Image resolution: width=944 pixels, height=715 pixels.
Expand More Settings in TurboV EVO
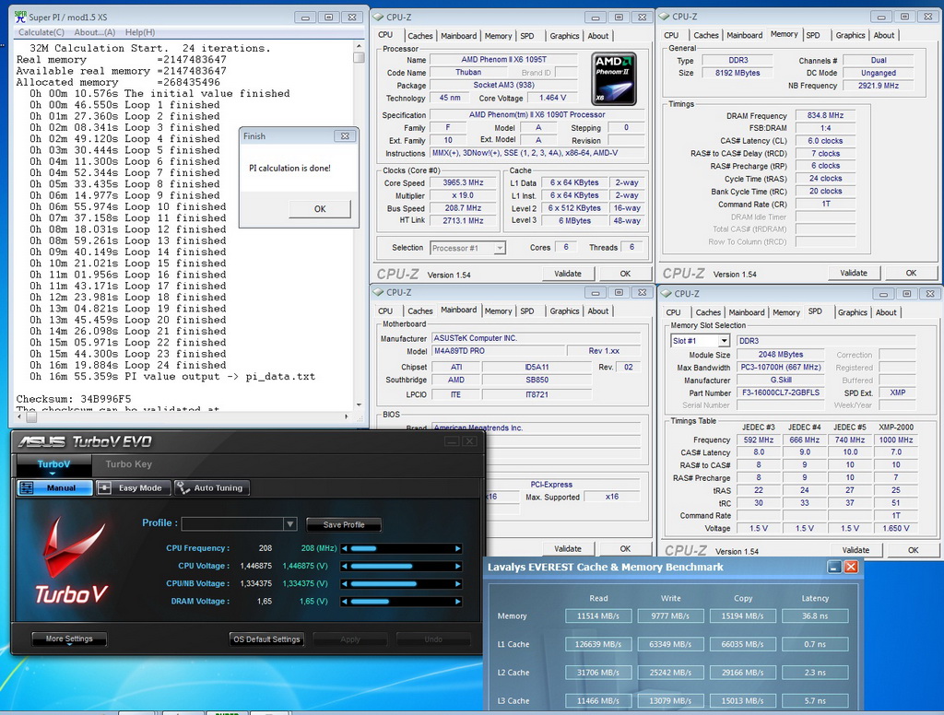pyautogui.click(x=69, y=639)
